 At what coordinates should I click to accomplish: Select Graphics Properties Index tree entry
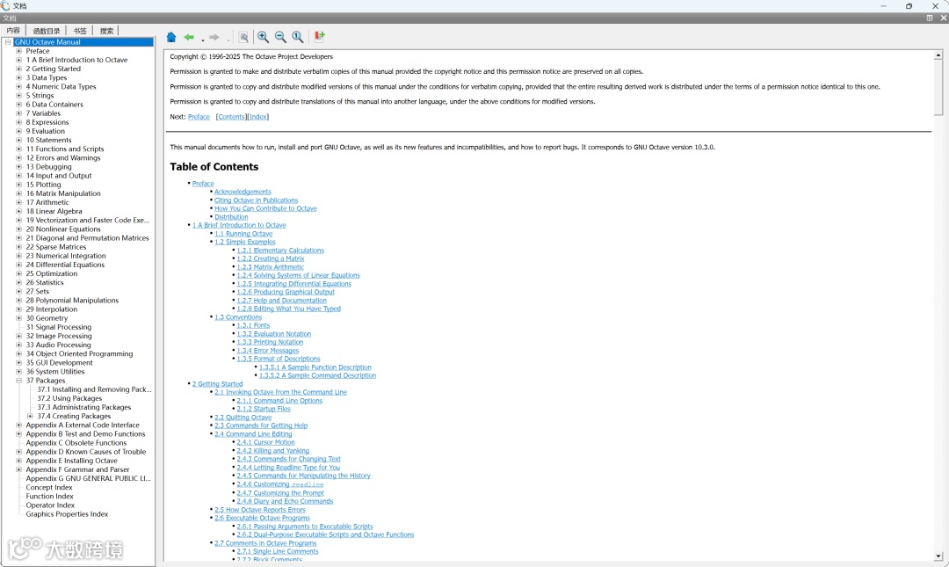(x=67, y=514)
